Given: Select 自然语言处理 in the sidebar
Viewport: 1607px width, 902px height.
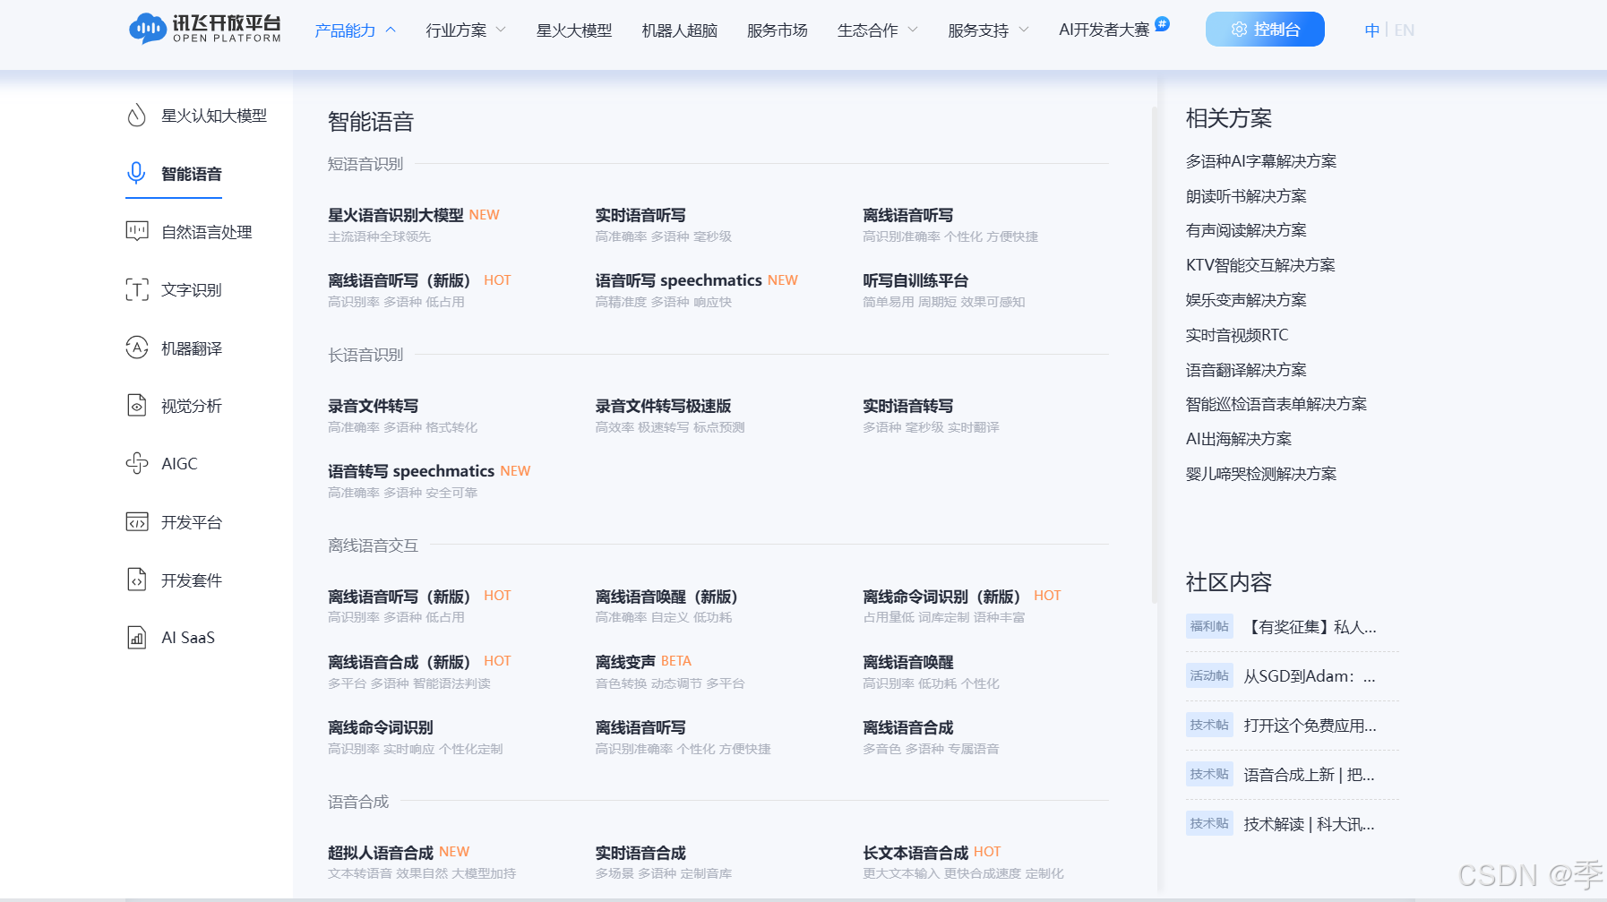Looking at the screenshot, I should click(207, 232).
